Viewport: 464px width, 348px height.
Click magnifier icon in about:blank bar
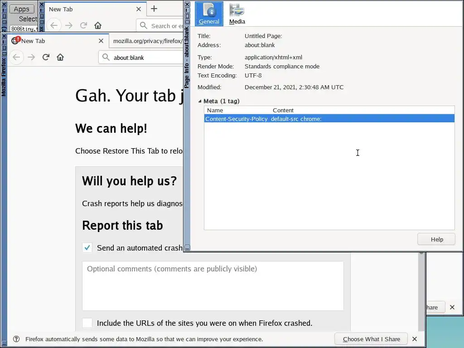point(106,57)
